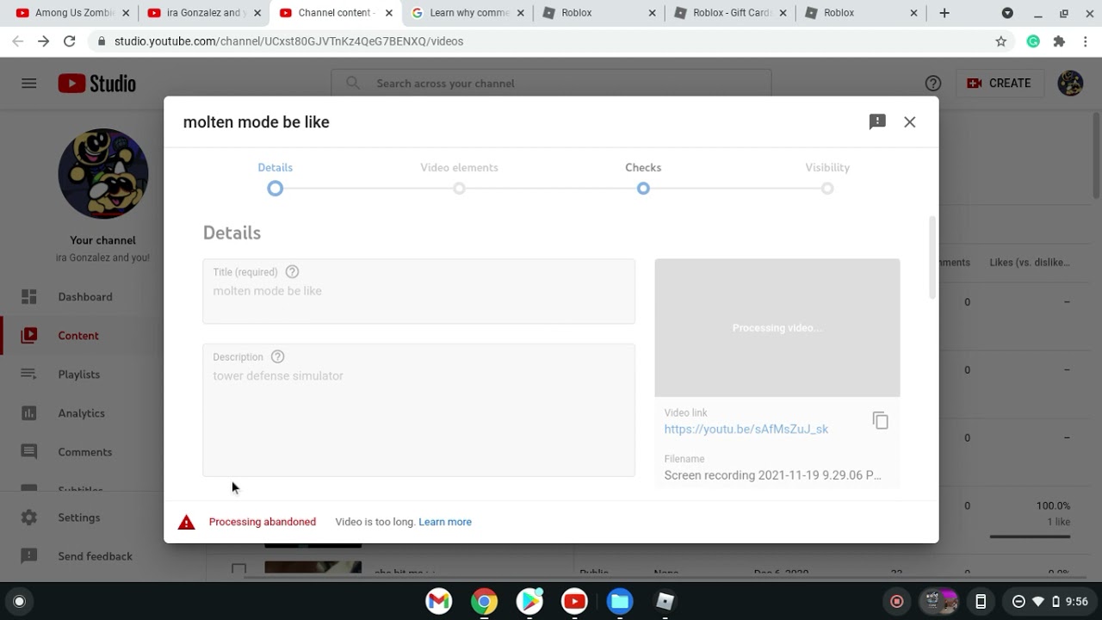Click the Description help question mark icon
This screenshot has width=1102, height=620.
pyautogui.click(x=277, y=356)
